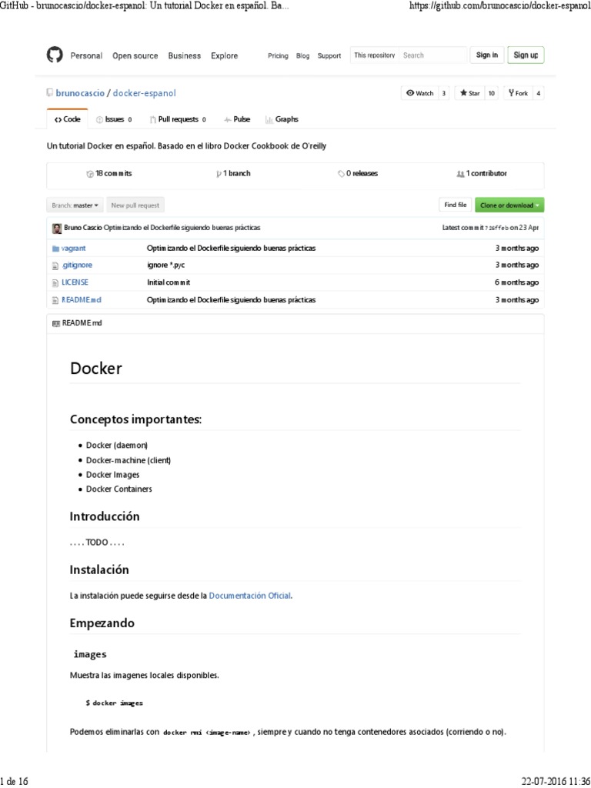The height and width of the screenshot is (788, 591).
Task: Fork the docker-espanol repository
Action: click(x=518, y=93)
